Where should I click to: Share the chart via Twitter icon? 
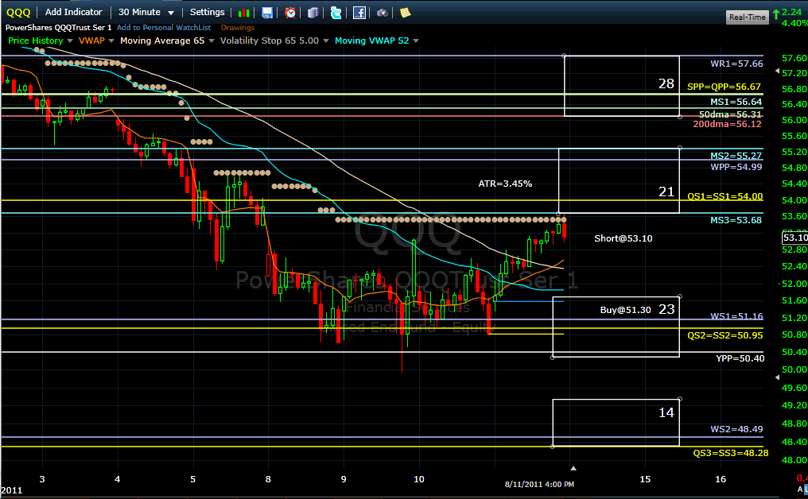(x=336, y=13)
